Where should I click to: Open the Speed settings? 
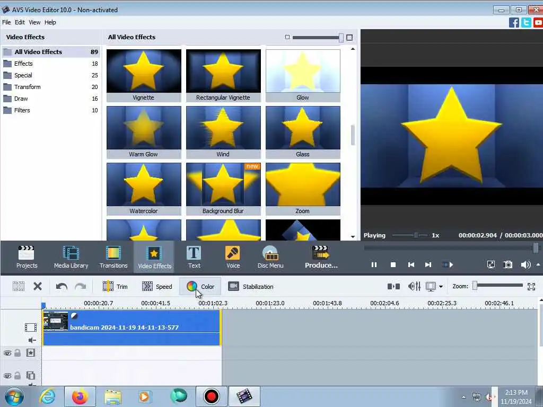pyautogui.click(x=157, y=287)
